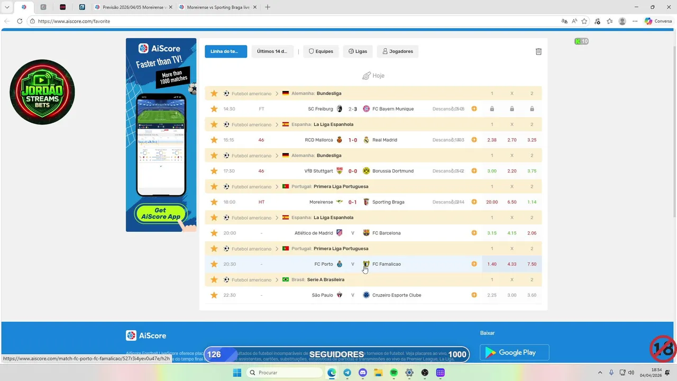Screen dimensions: 677x381
Task: Open Telegram from the taskbar
Action: pyautogui.click(x=347, y=373)
